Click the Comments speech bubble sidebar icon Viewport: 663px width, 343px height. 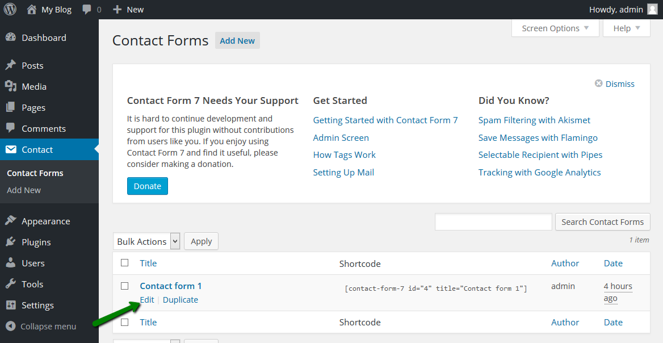click(11, 128)
